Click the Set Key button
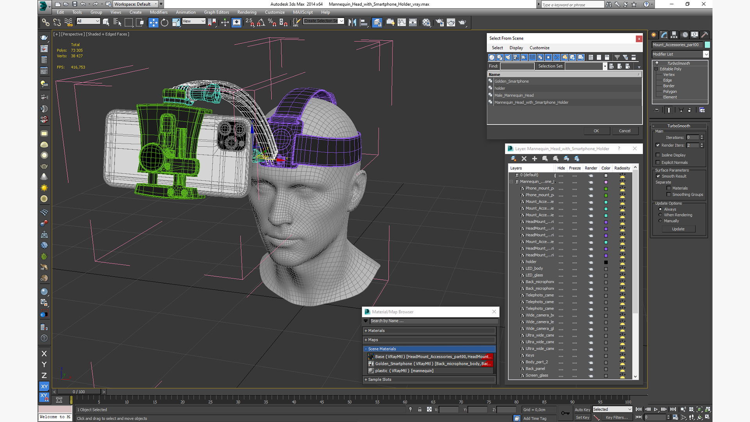Image resolution: width=750 pixels, height=422 pixels. pyautogui.click(x=582, y=417)
